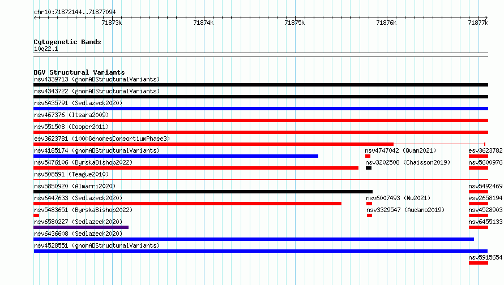Open nsv6436608 (Sedlazeck2020) label

pyautogui.click(x=78, y=234)
